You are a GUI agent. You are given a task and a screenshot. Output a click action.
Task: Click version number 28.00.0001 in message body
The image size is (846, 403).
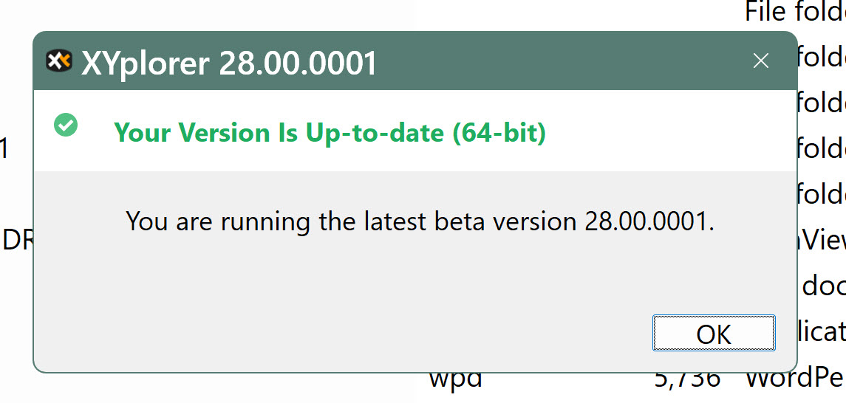647,221
